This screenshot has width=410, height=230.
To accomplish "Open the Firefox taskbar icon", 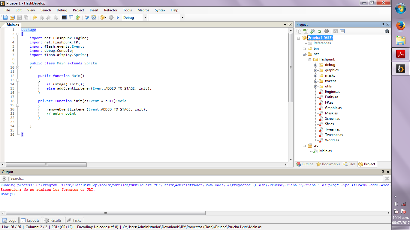I will 401,26.
